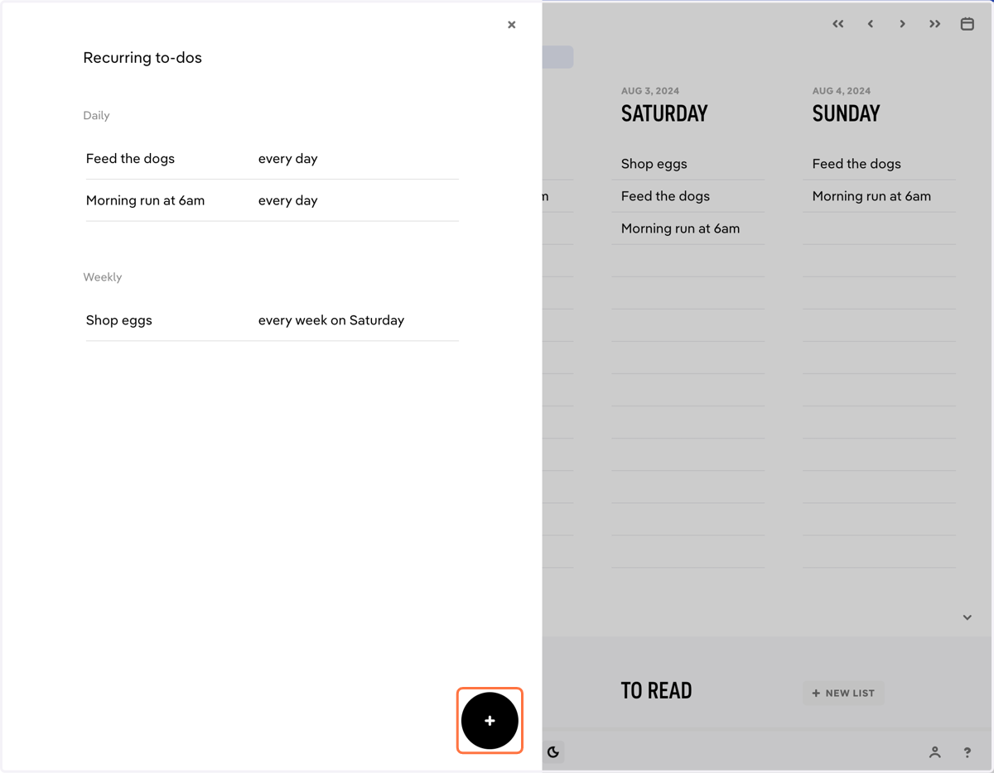Select the SUNDAY column heading
The width and height of the screenshot is (994, 773).
(846, 113)
